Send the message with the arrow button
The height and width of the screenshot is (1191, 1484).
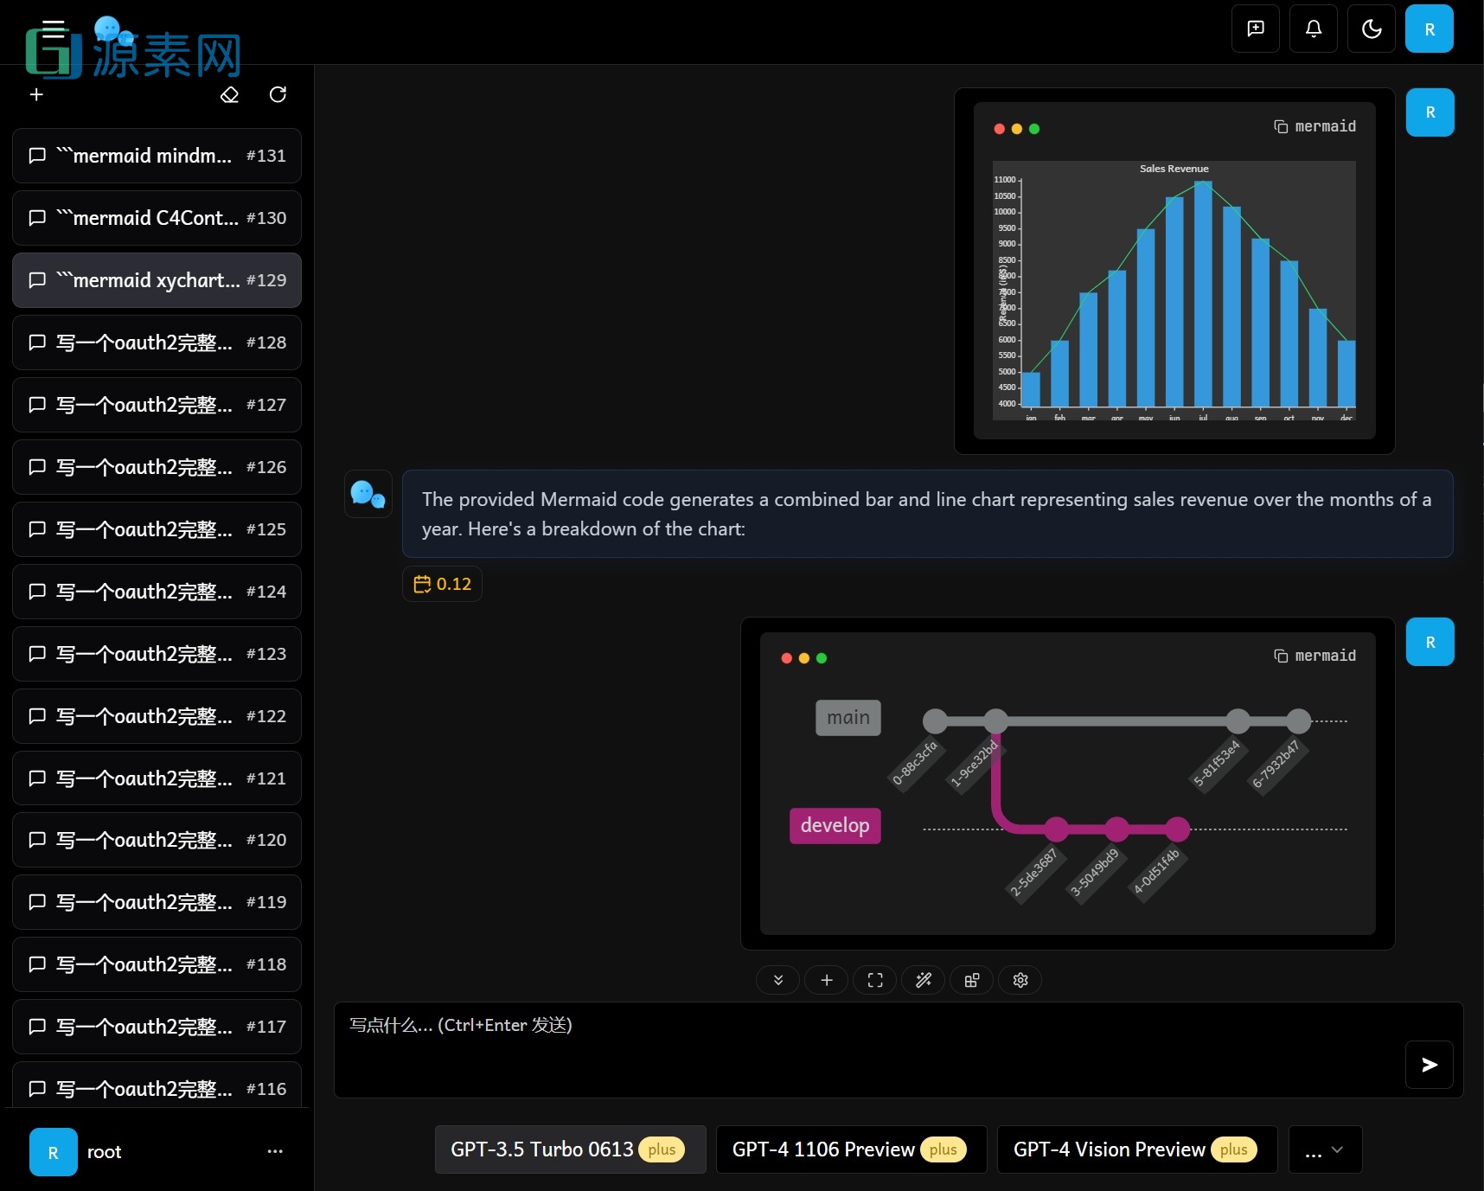coord(1429,1065)
